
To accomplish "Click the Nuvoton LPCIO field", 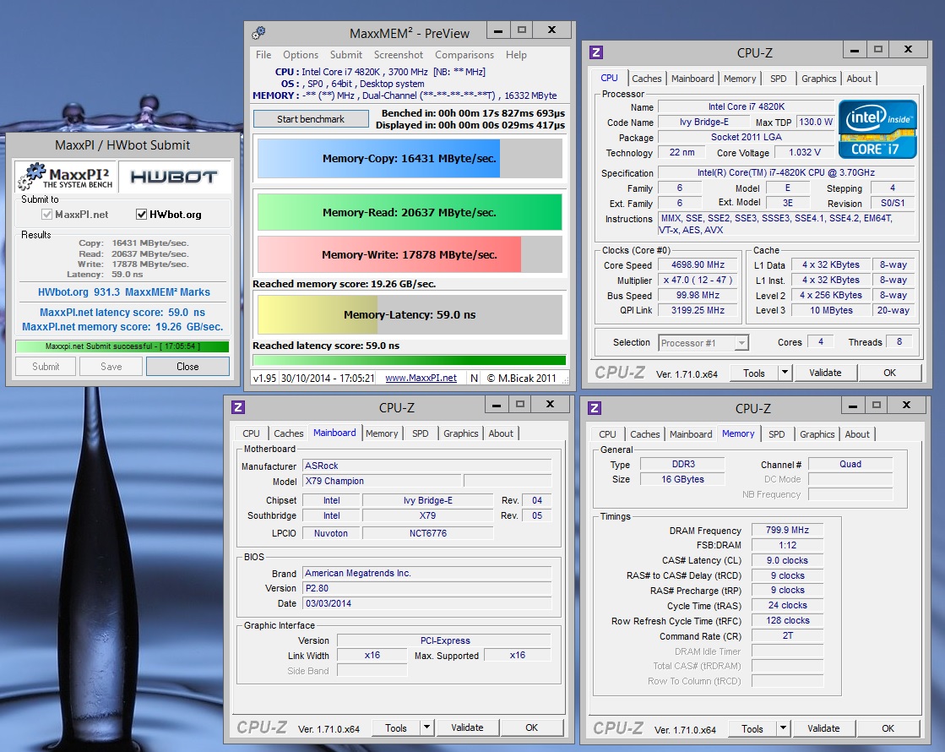I will click(331, 533).
